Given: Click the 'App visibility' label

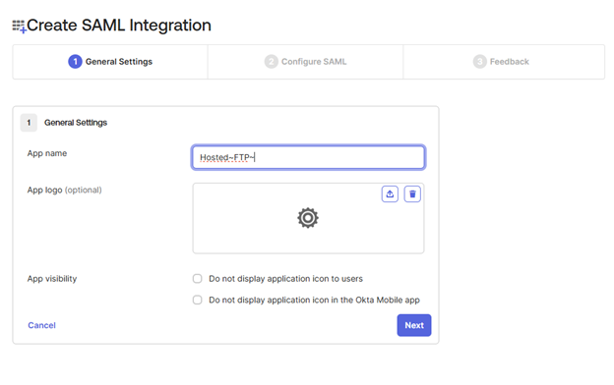Looking at the screenshot, I should tap(52, 279).
